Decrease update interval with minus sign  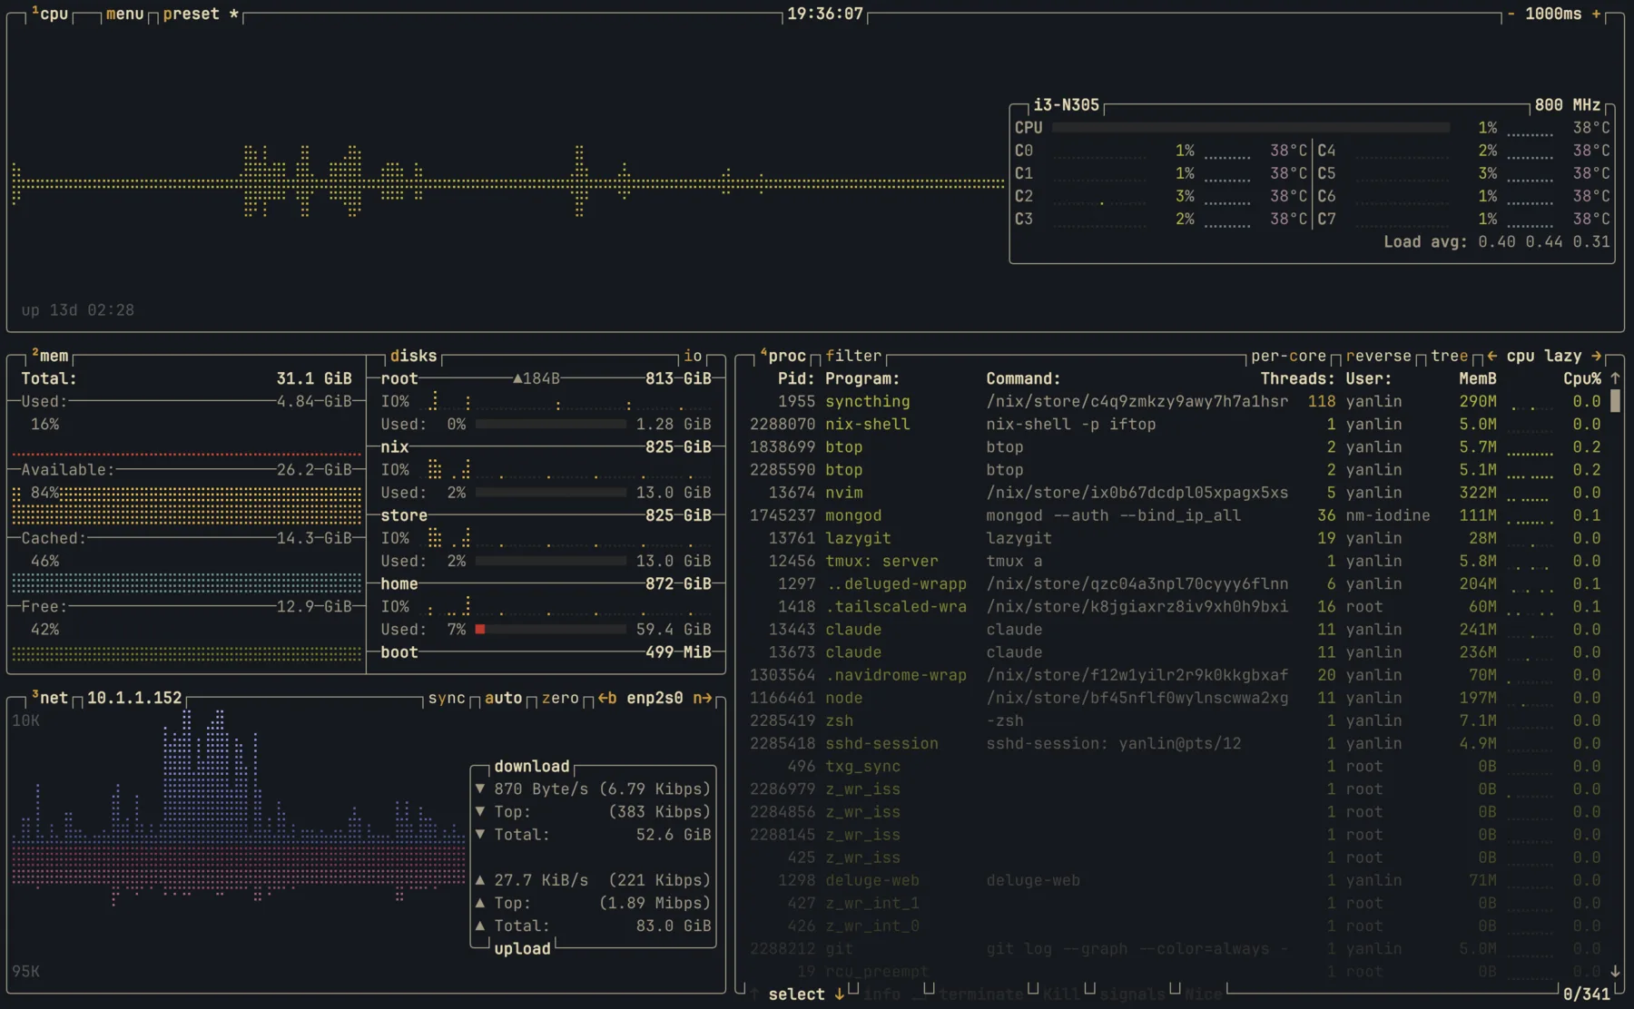click(x=1511, y=14)
